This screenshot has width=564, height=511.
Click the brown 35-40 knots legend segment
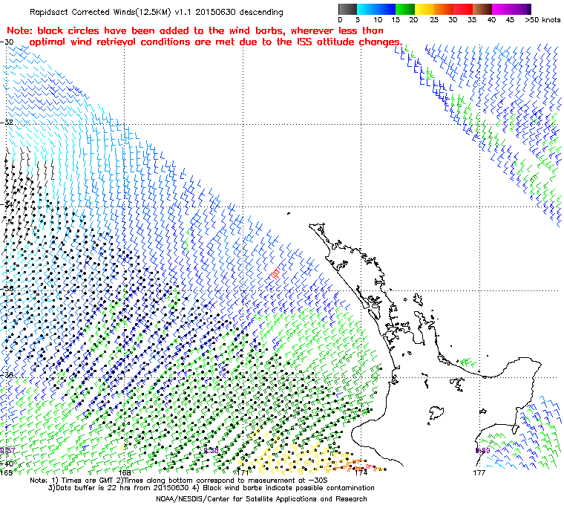pos(482,9)
